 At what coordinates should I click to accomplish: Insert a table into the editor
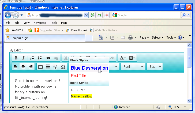point(40,67)
